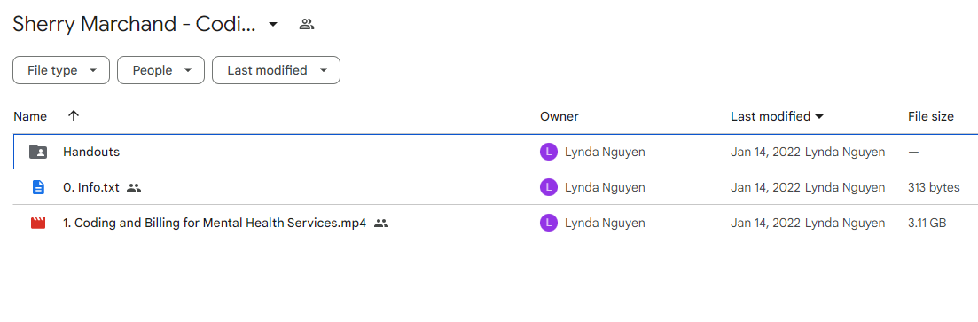978x322 pixels.
Task: Click shared icon next to mp4 filename
Action: [381, 223]
